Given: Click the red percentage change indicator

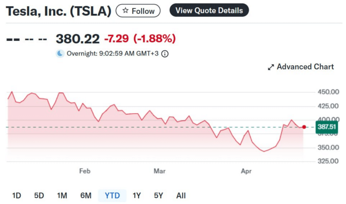Looking at the screenshot, I should click(x=155, y=39).
